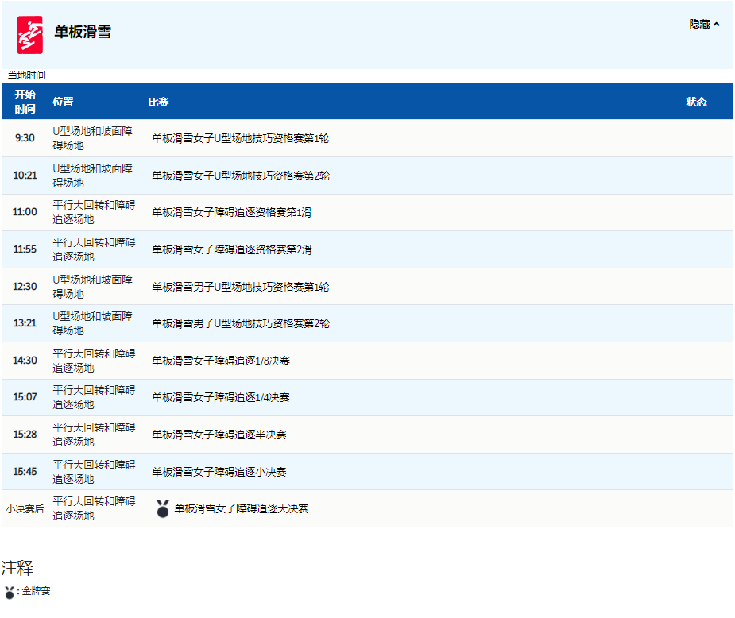Collapse the schedule using 隐藏

704,25
